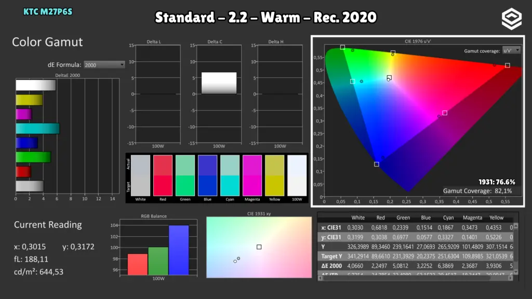The width and height of the screenshot is (532, 299).
Task: Click the x: CIE31 row label
Action: (331, 227)
